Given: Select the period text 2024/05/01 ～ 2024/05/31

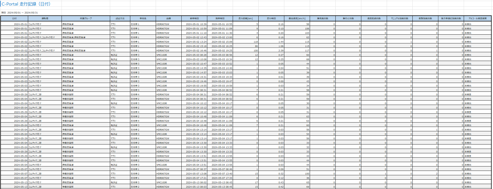Looking at the screenshot, I should (x=23, y=13).
